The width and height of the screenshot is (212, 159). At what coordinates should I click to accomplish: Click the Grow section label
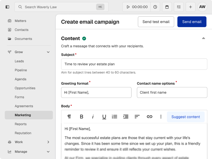(19, 52)
